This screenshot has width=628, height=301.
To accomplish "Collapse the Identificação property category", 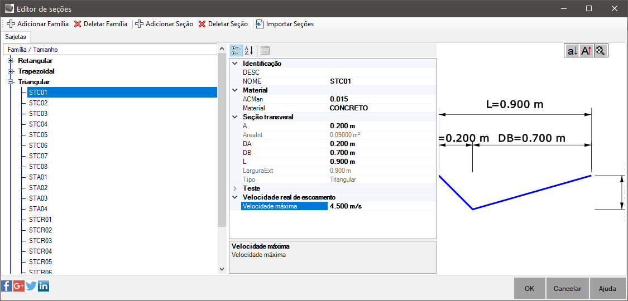I will tap(235, 64).
